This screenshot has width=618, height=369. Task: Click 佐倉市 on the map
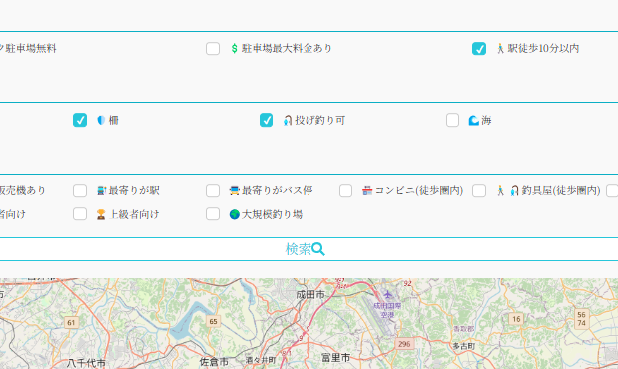[214, 361]
